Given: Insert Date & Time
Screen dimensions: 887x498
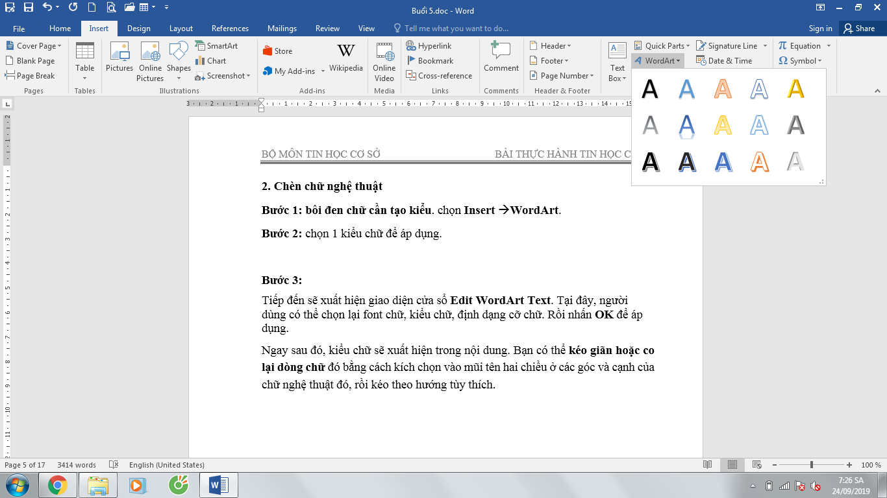Looking at the screenshot, I should [724, 61].
